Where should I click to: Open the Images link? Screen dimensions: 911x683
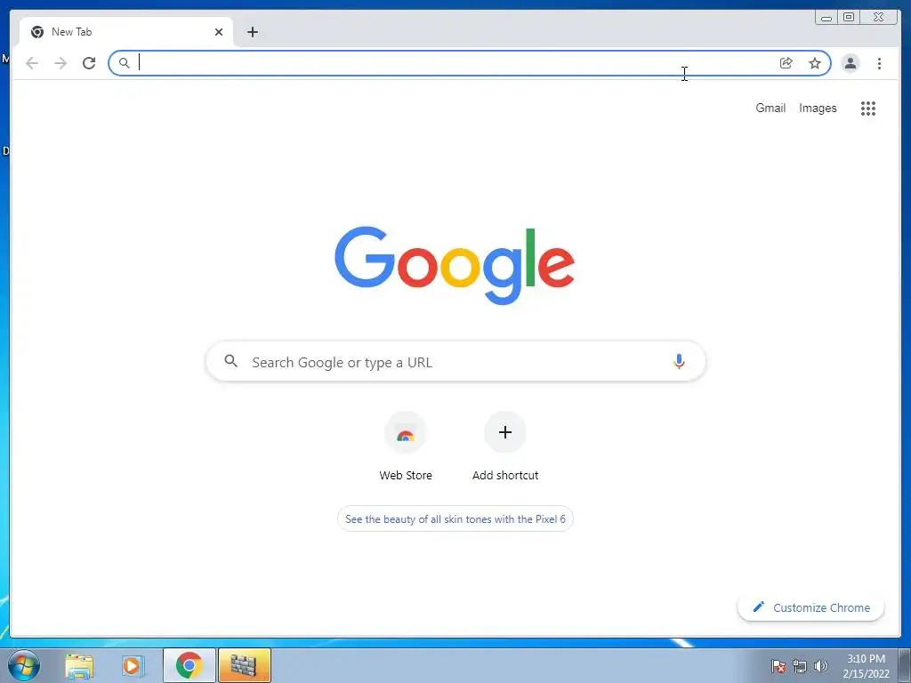818,108
